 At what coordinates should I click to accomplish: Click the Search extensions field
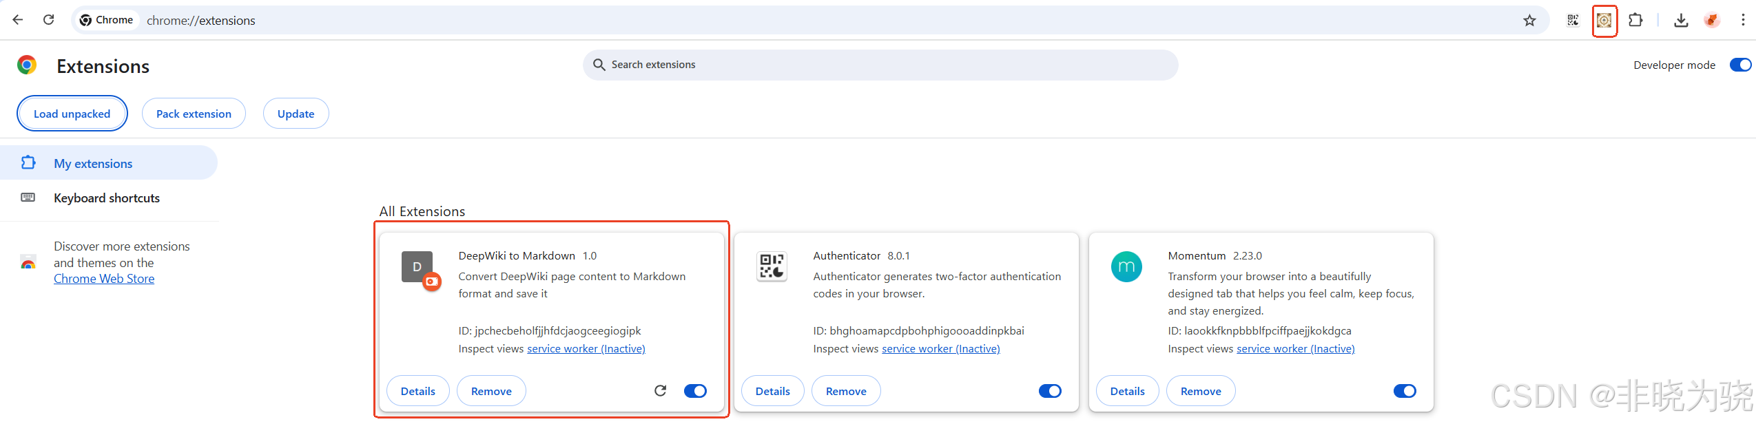click(x=880, y=65)
